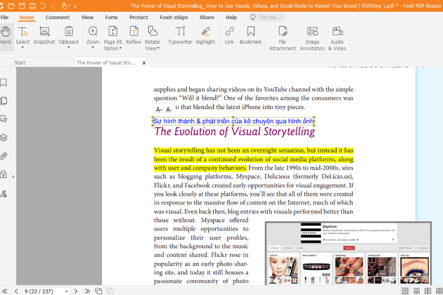
Task: Add a File Attachment
Action: [283, 38]
